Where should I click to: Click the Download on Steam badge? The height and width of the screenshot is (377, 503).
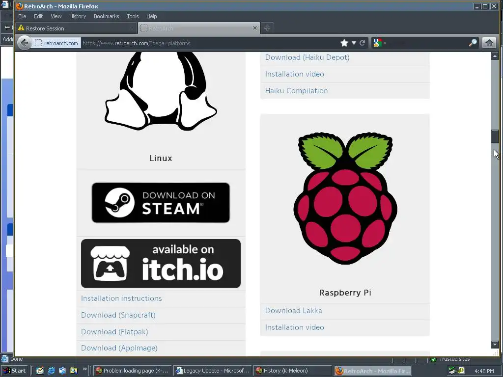161,203
